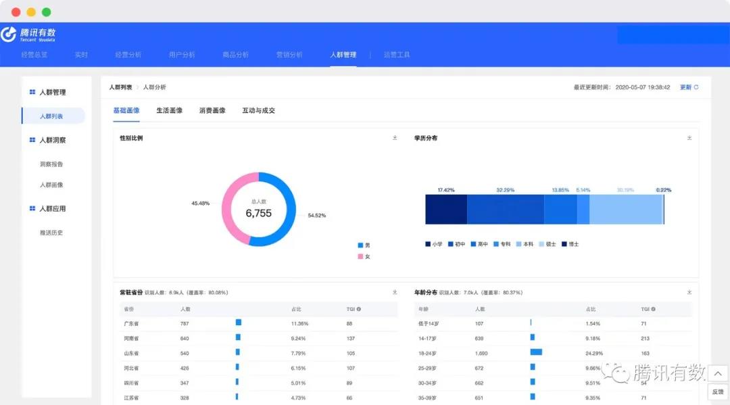Click the 河北省 row in province table

[258, 368]
